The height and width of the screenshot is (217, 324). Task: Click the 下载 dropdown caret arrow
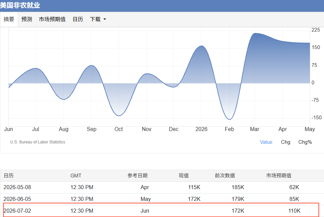pyautogui.click(x=104, y=19)
